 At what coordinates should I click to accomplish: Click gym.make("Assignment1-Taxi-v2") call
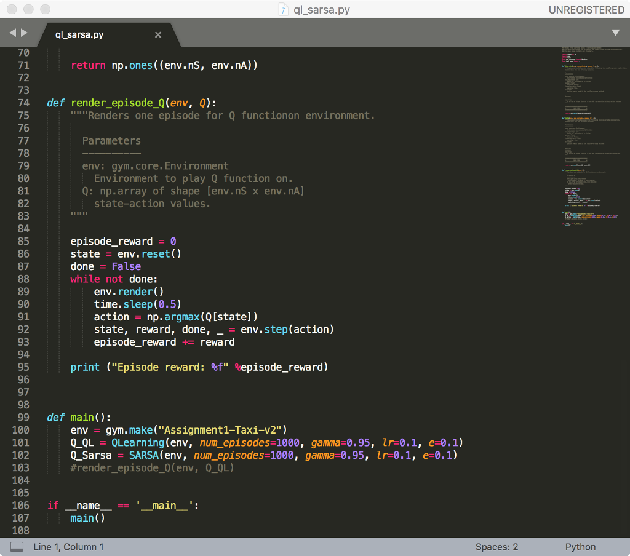[x=196, y=431]
